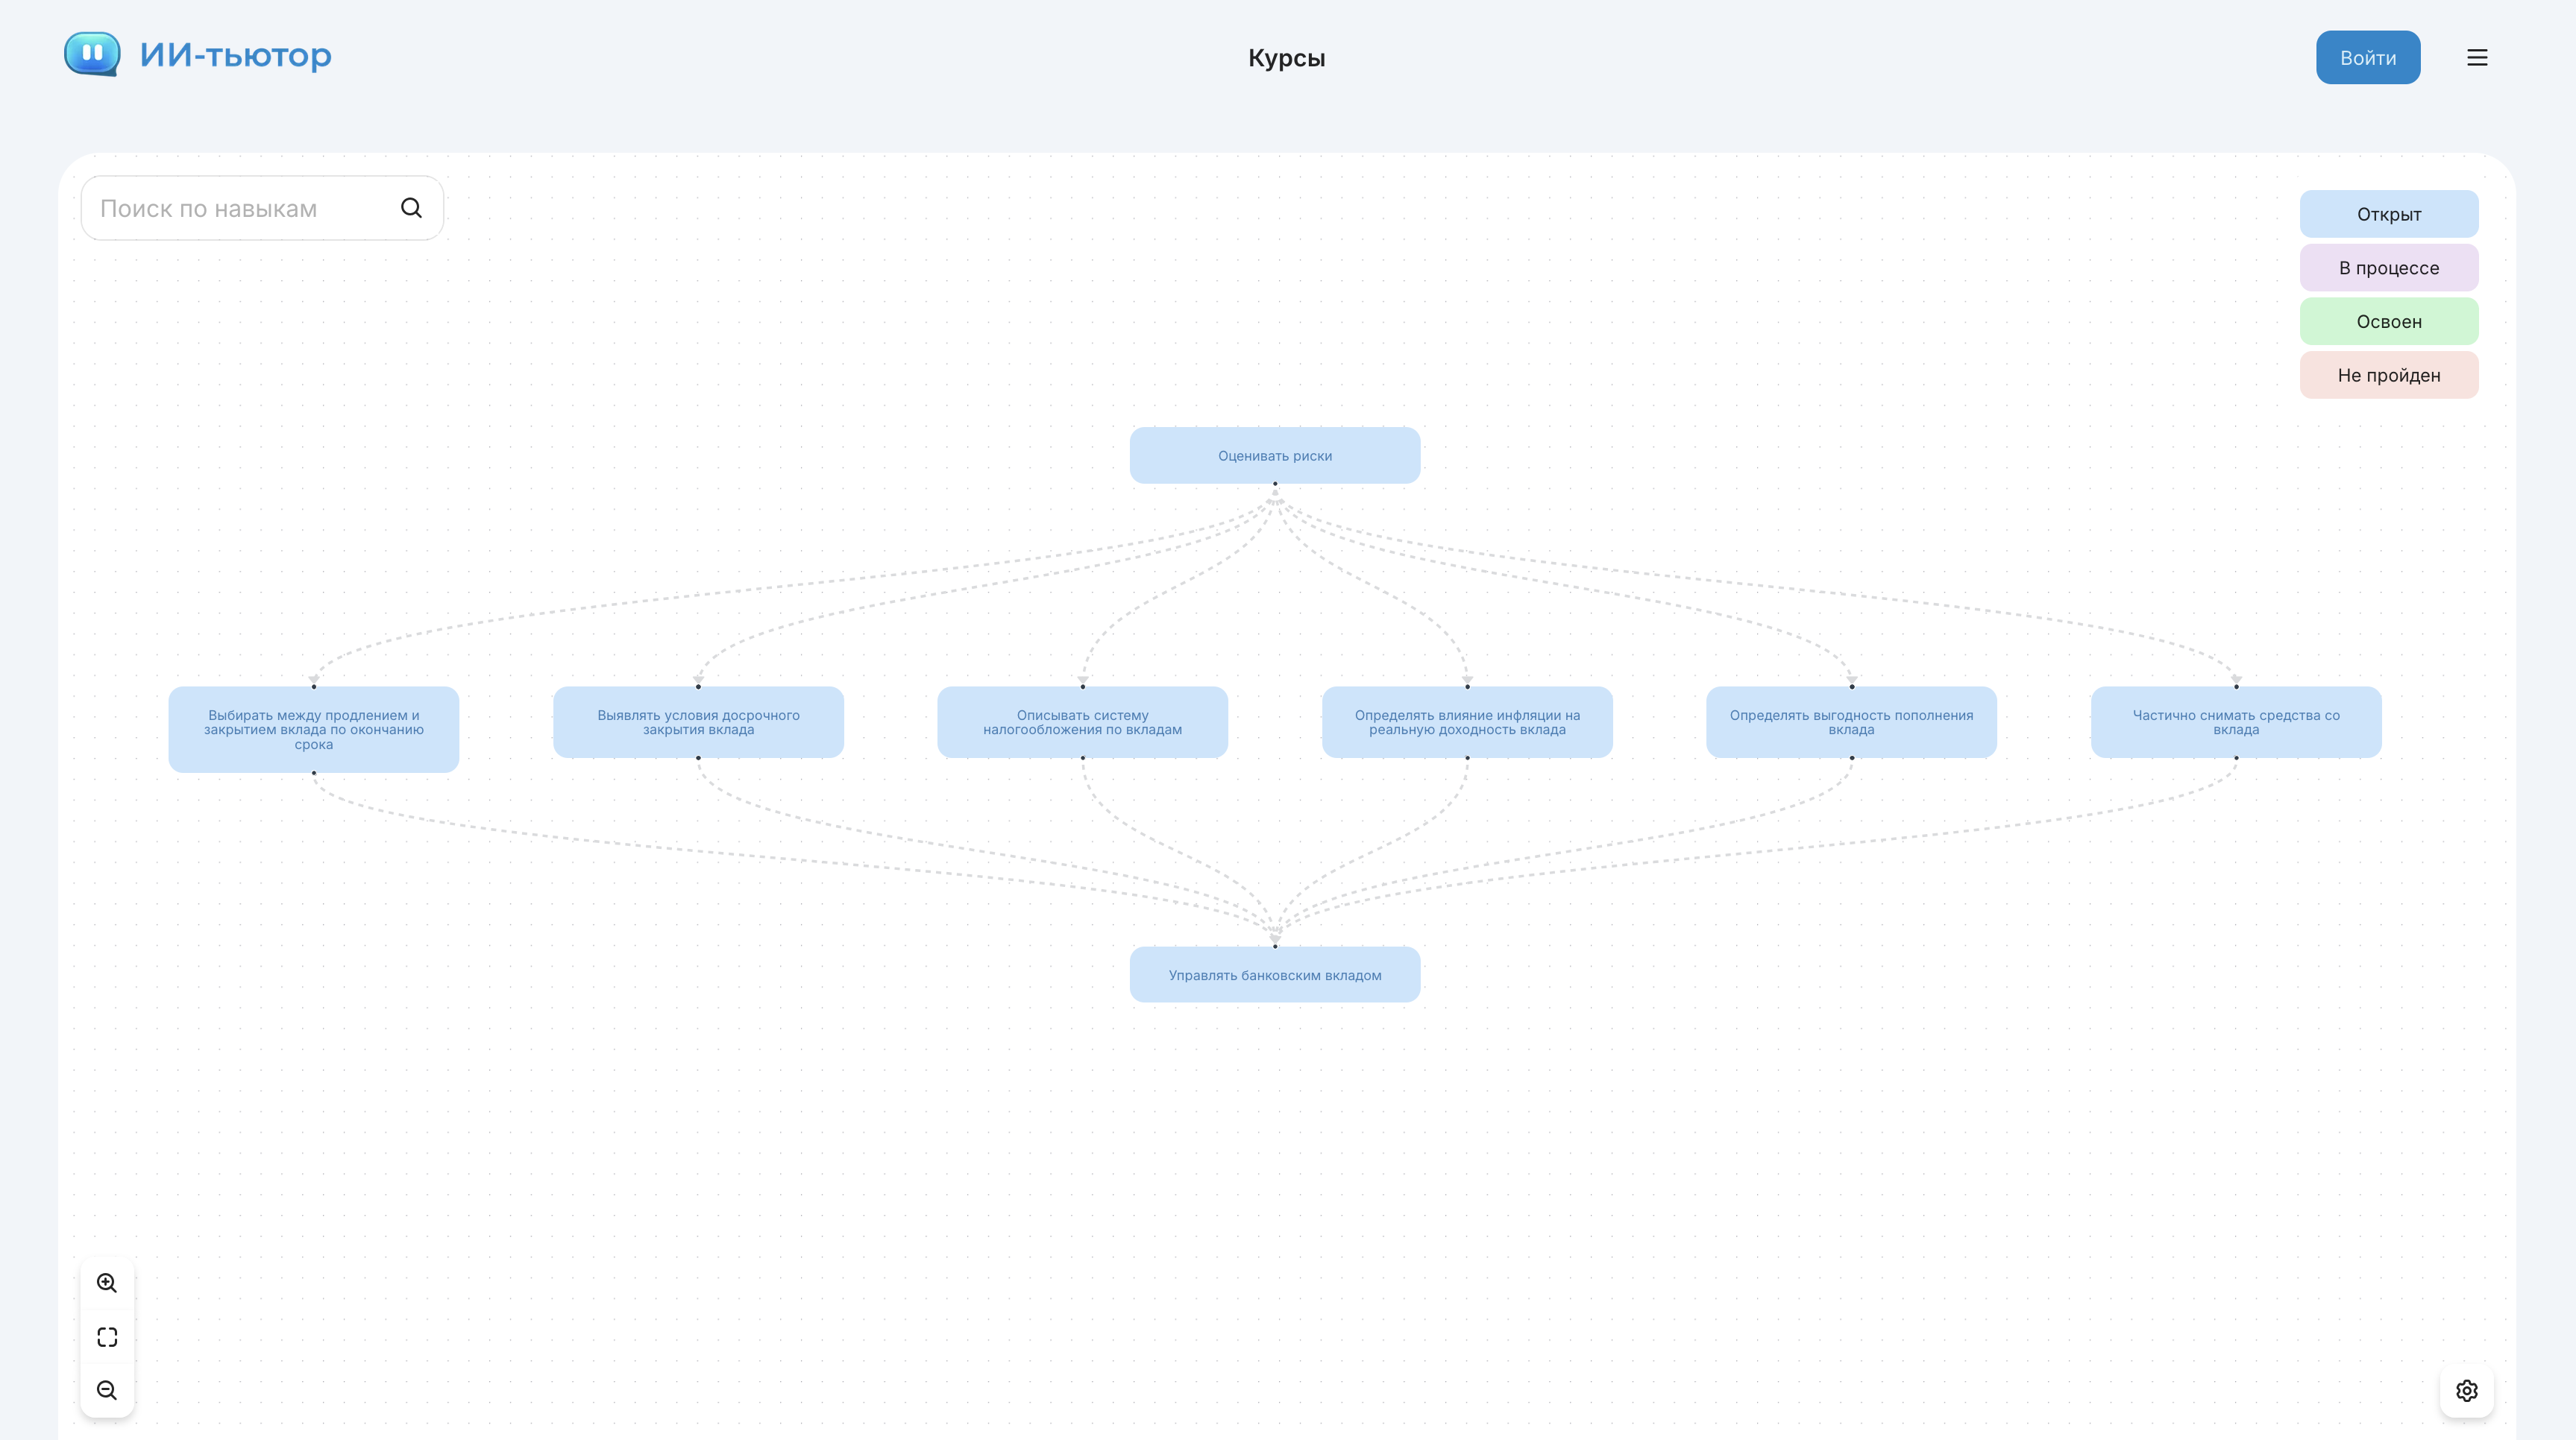Toggle the Открыт status filter

tap(2388, 214)
